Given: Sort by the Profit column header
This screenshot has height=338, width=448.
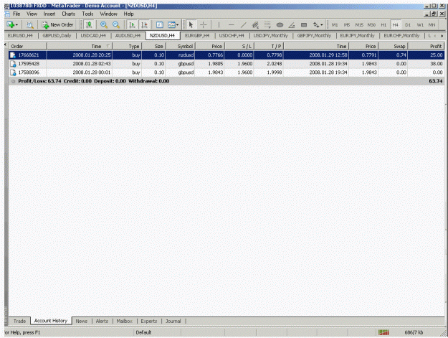Looking at the screenshot, I should 426,46.
